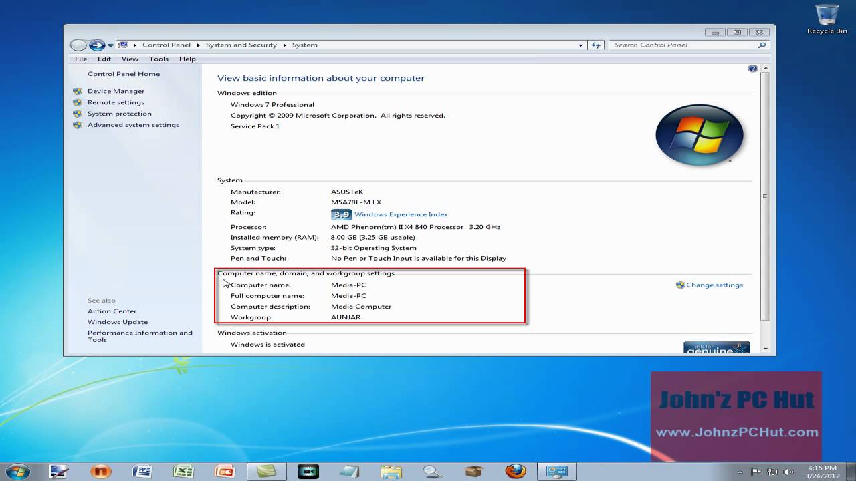The height and width of the screenshot is (481, 856).
Task: Click the computer icon in address bar
Action: (123, 45)
